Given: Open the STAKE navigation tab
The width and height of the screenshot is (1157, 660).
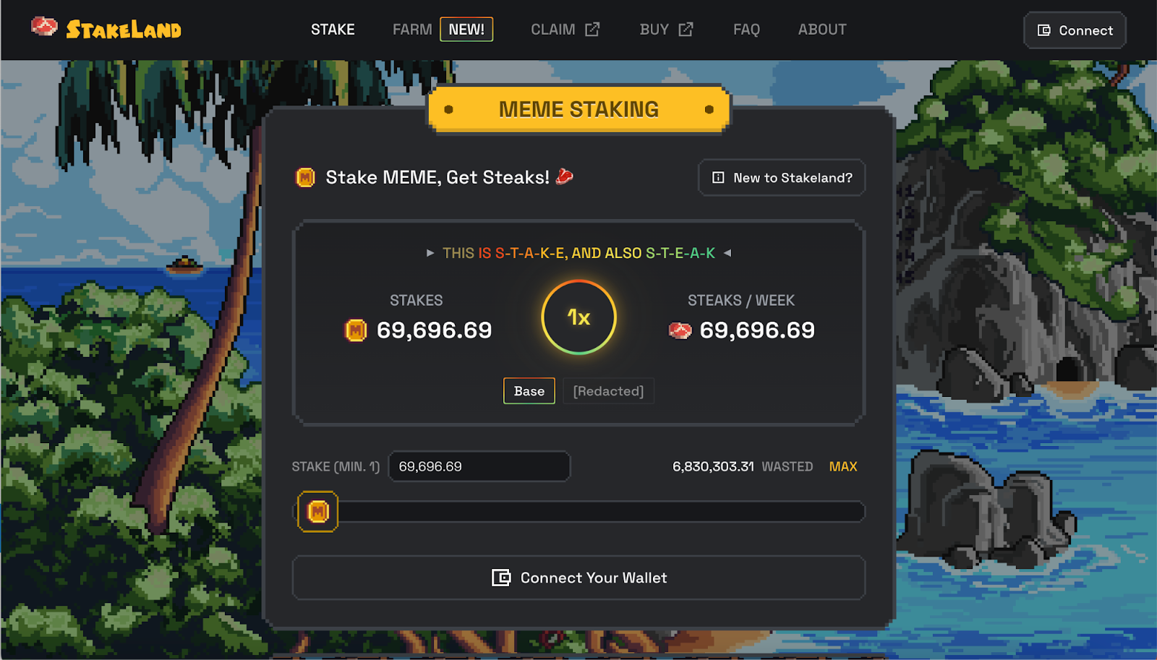Looking at the screenshot, I should (333, 30).
